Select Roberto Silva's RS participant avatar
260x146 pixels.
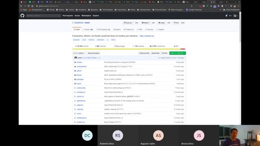click(x=118, y=135)
